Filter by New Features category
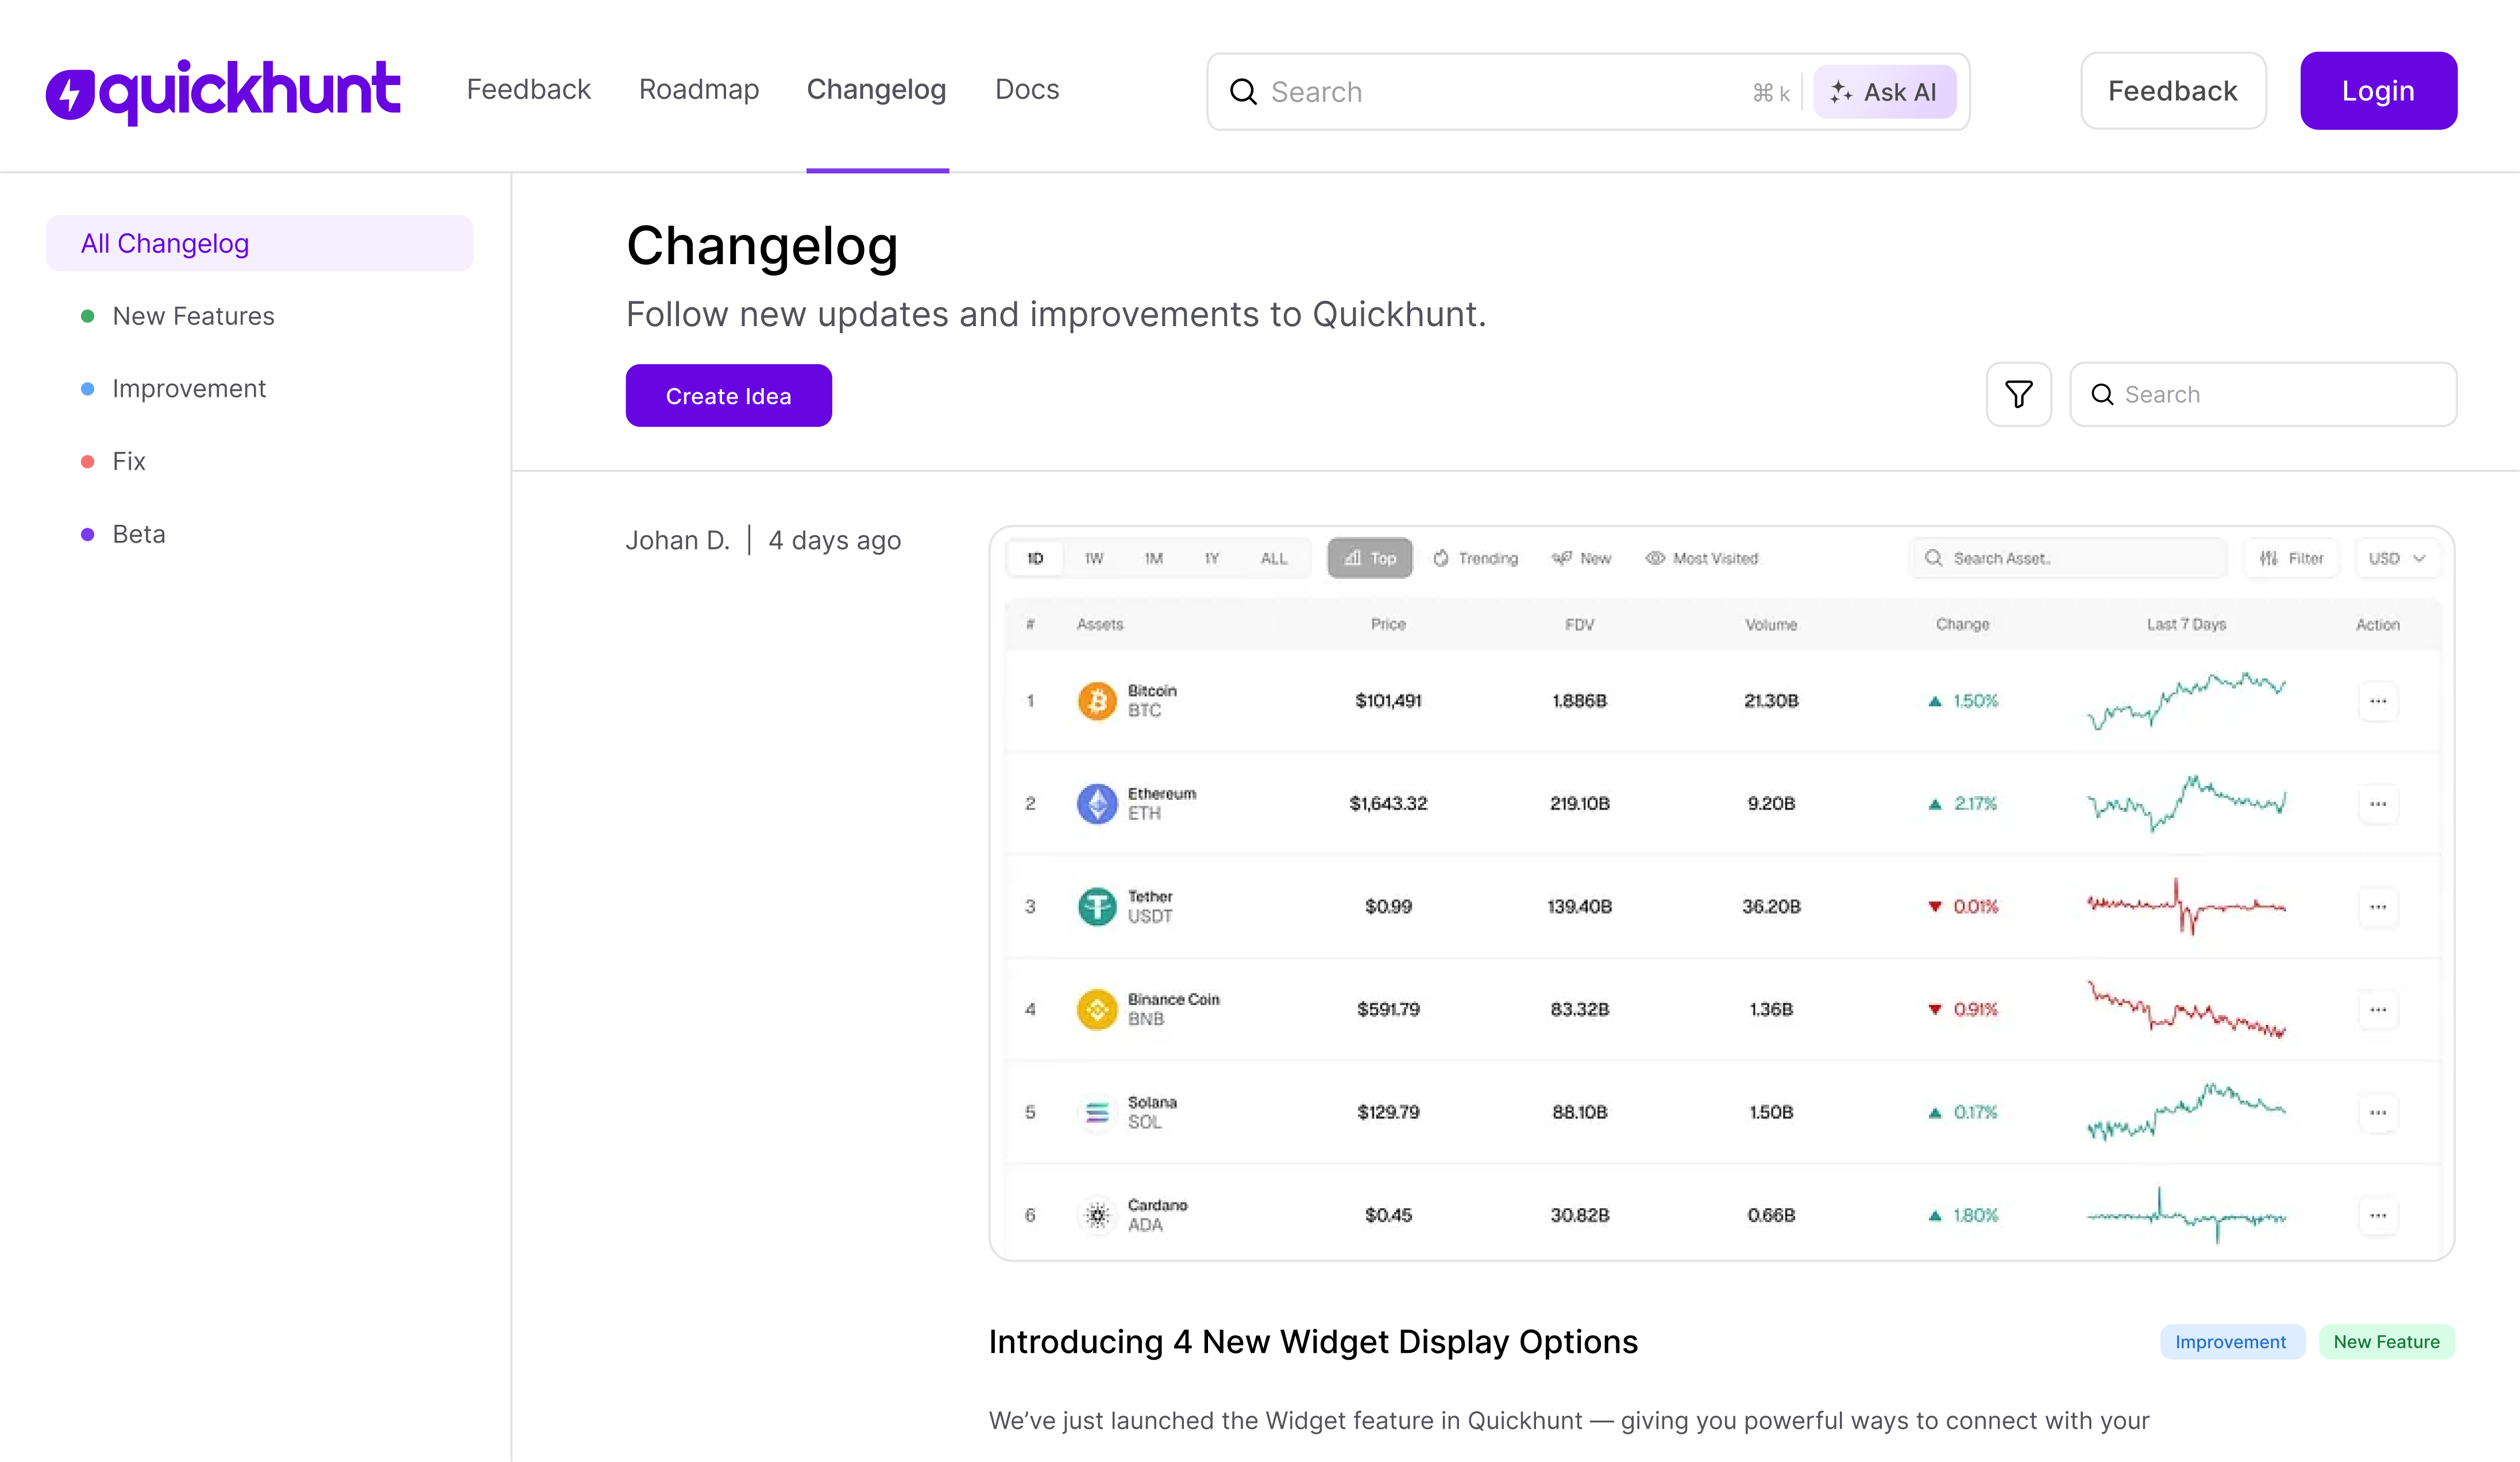This screenshot has width=2520, height=1462. click(193, 316)
